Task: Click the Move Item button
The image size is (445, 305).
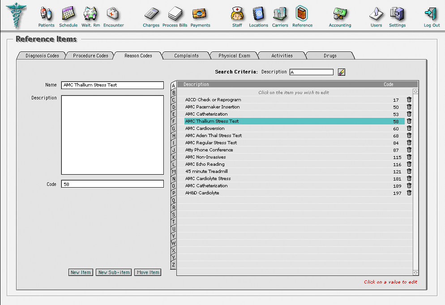Action: [x=148, y=272]
